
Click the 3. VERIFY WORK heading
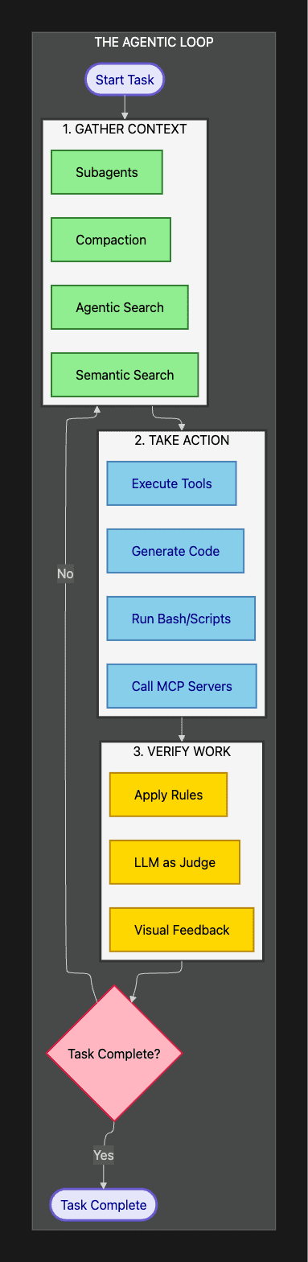182,751
